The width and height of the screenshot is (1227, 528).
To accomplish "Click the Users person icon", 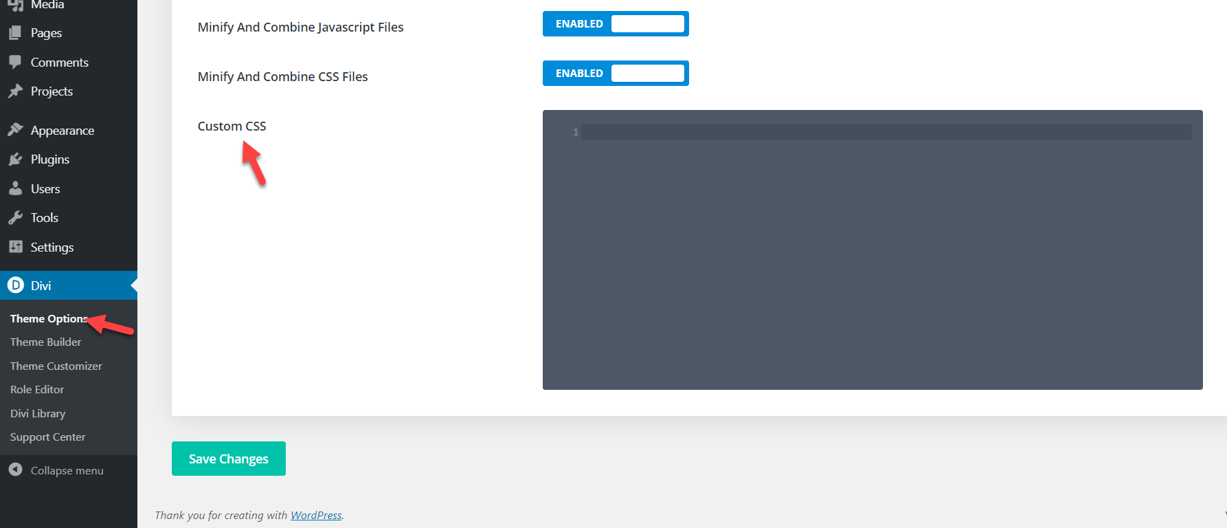I will 15,188.
